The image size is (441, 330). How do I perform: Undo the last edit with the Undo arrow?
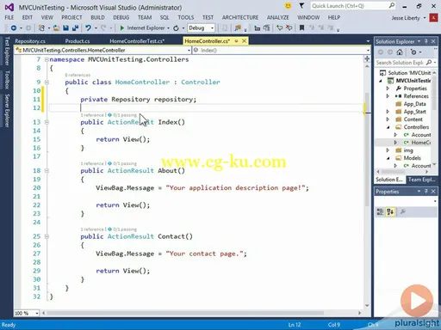click(88, 27)
